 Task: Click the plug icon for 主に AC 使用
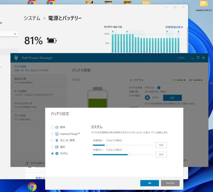pyautogui.click(x=57, y=141)
